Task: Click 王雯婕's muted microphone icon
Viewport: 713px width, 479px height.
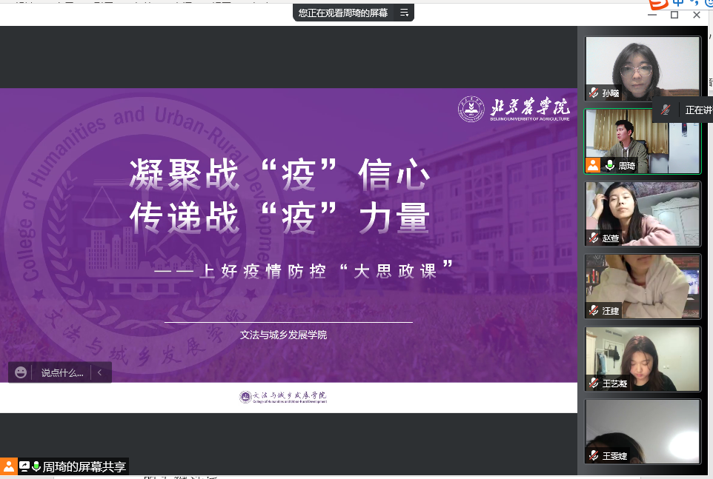Action: coord(594,455)
